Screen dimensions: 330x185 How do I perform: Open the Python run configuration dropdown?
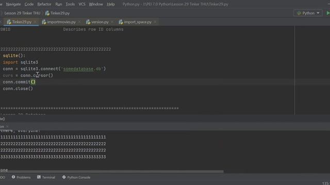[308, 13]
